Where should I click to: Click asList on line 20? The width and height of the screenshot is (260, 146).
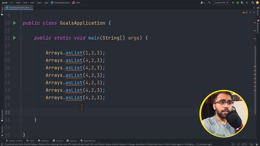(74, 98)
